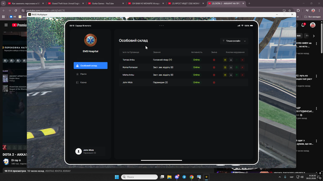The image size is (323, 181).
Task: Open the Особовий склад sidebar section
Action: click(x=90, y=65)
